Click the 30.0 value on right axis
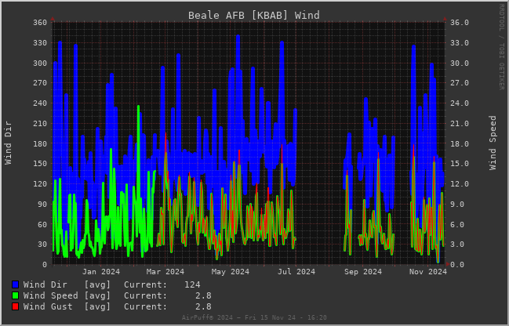The width and height of the screenshot is (509, 326). pyautogui.click(x=460, y=63)
